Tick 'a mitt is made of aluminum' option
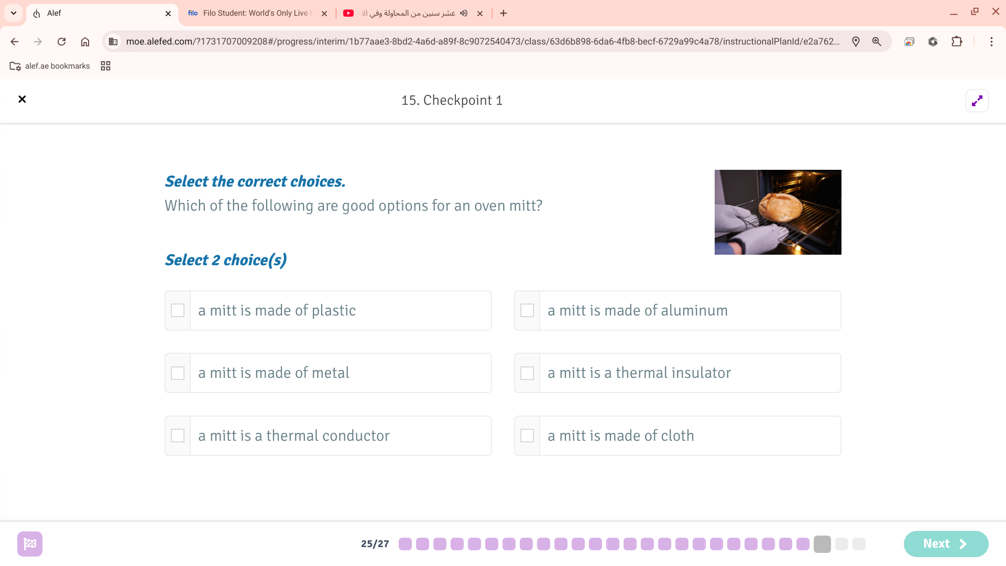The image size is (1006, 566). pyautogui.click(x=527, y=310)
